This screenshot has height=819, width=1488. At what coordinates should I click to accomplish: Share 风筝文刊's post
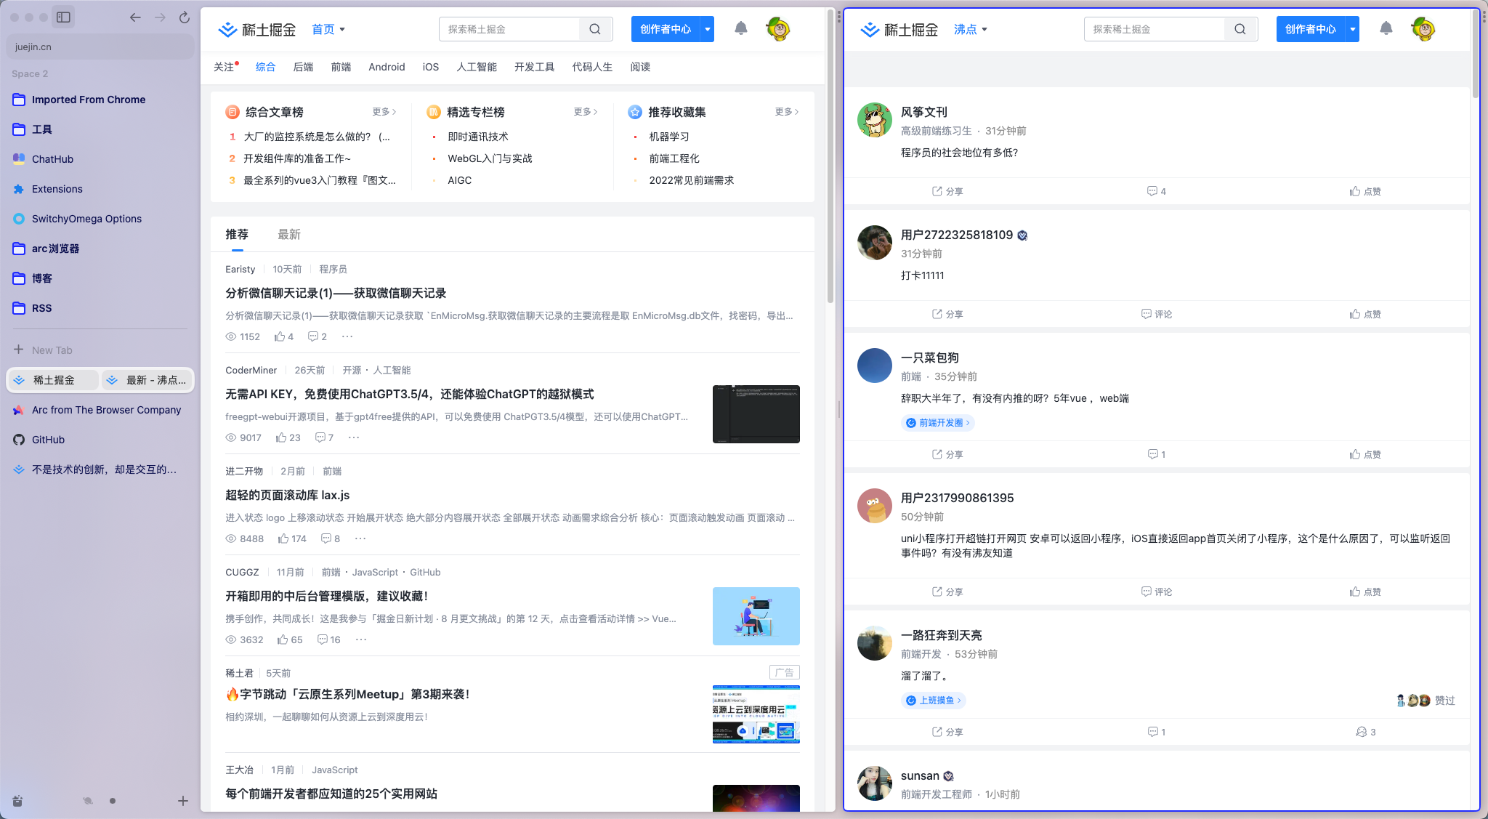(947, 191)
